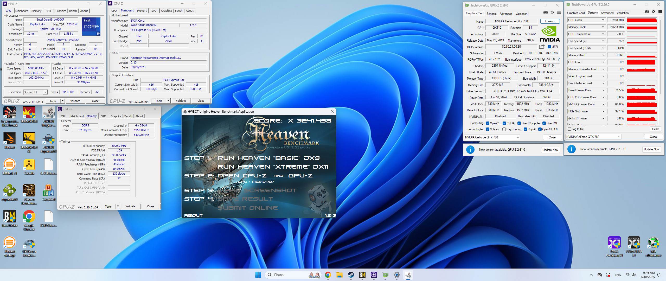Click refresh icon in GPU-Z Graphics Card window

pyautogui.click(x=552, y=12)
